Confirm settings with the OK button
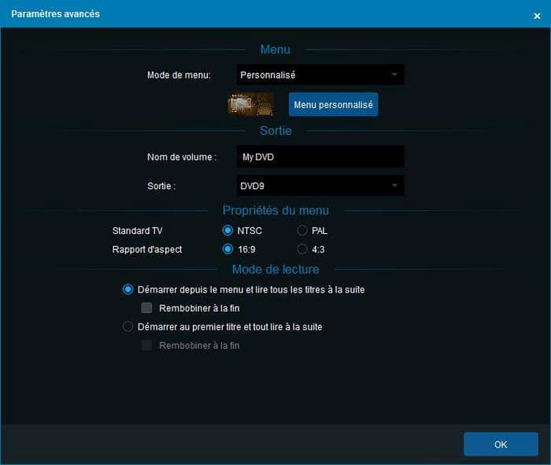The image size is (551, 465). click(501, 445)
